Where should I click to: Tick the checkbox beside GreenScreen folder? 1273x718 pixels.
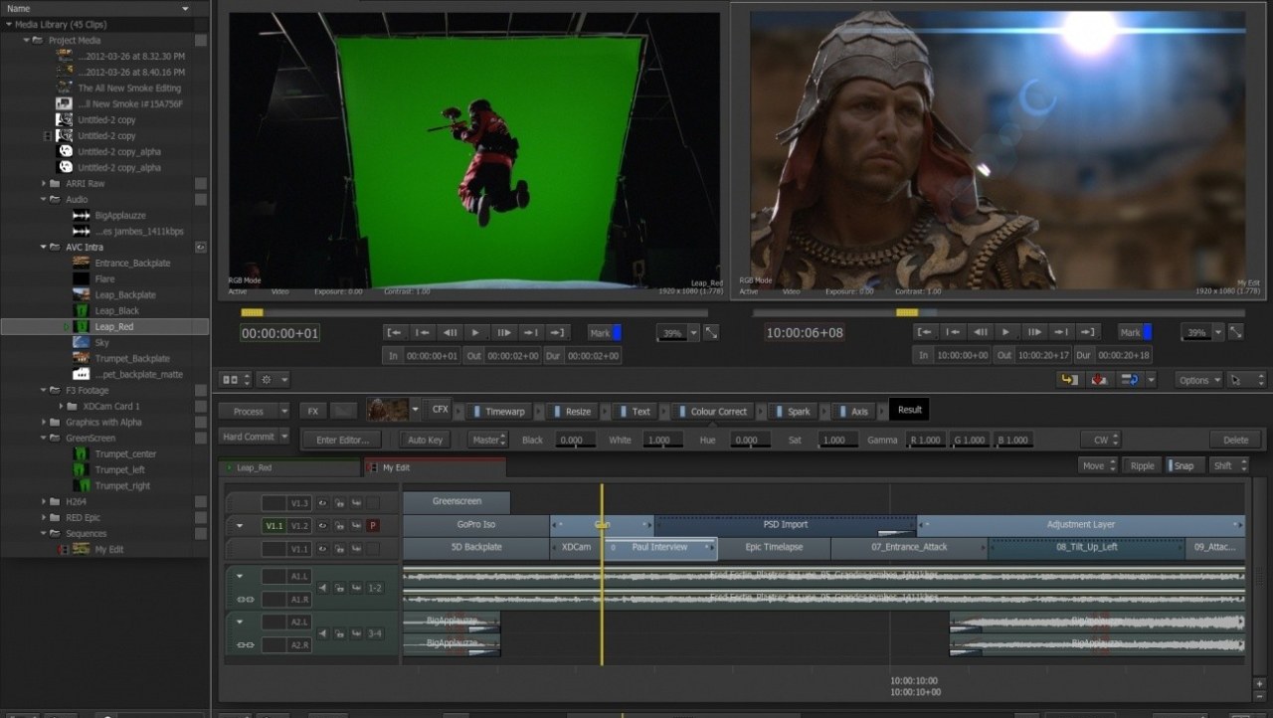(201, 438)
